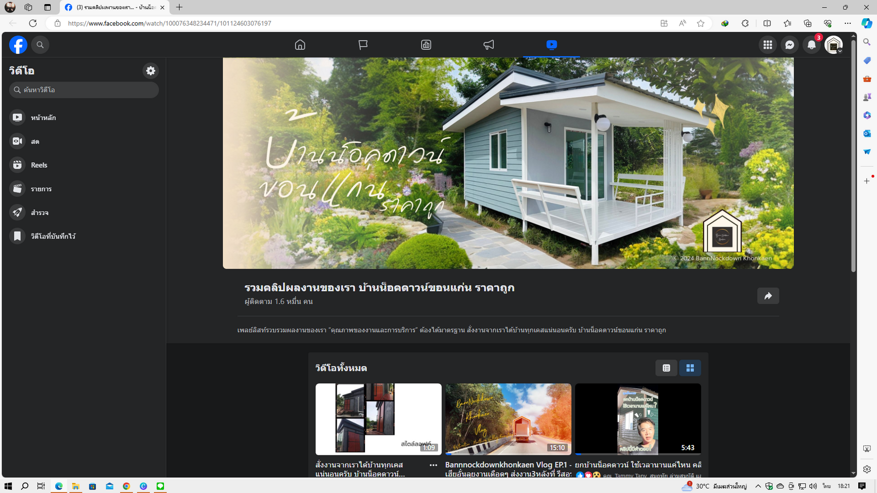Play the 5:43 video thumbnail
877x493 pixels.
click(x=637, y=419)
